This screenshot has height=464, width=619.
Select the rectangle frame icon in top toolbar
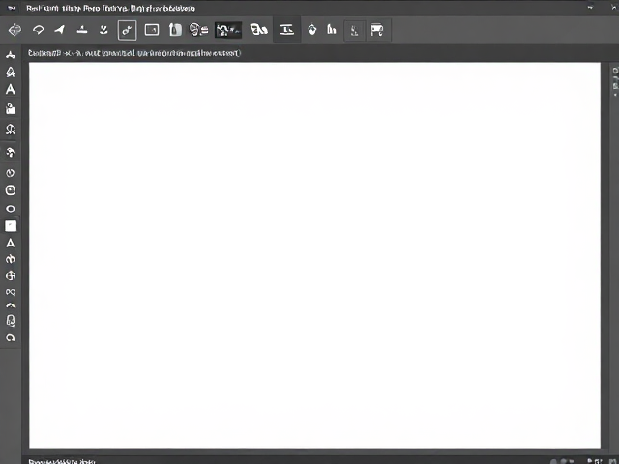(x=152, y=30)
